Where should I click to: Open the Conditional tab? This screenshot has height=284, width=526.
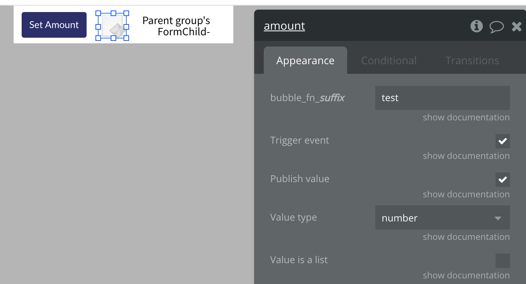tap(388, 61)
